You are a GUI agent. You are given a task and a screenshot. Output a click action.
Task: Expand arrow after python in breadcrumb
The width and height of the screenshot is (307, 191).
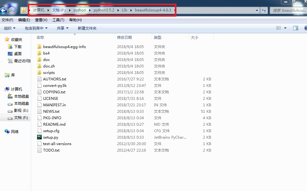tap(90, 10)
